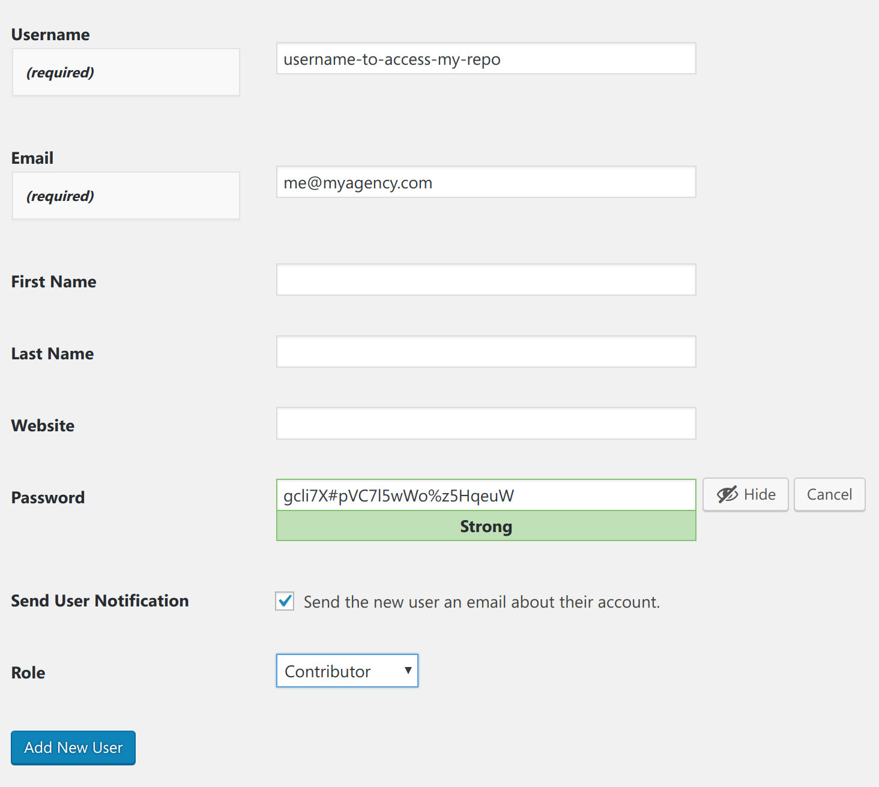879x787 pixels.
Task: Click the generated password field
Action: [486, 495]
